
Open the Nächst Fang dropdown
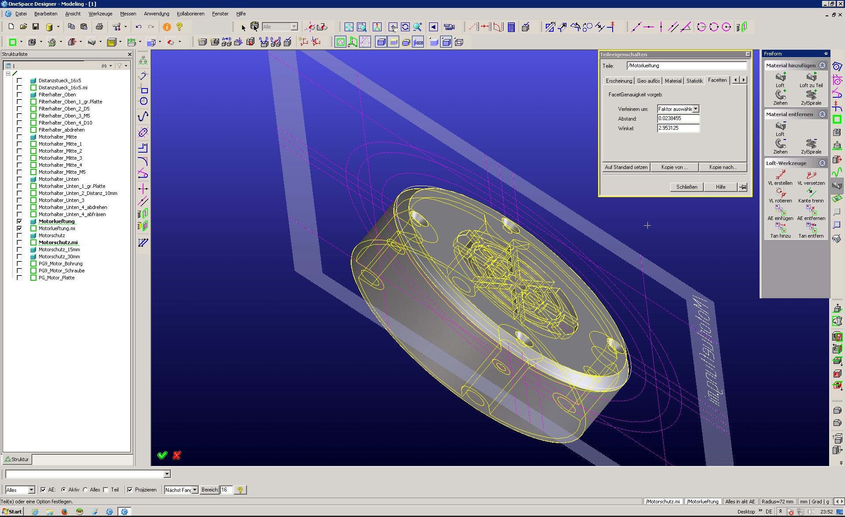[195, 490]
